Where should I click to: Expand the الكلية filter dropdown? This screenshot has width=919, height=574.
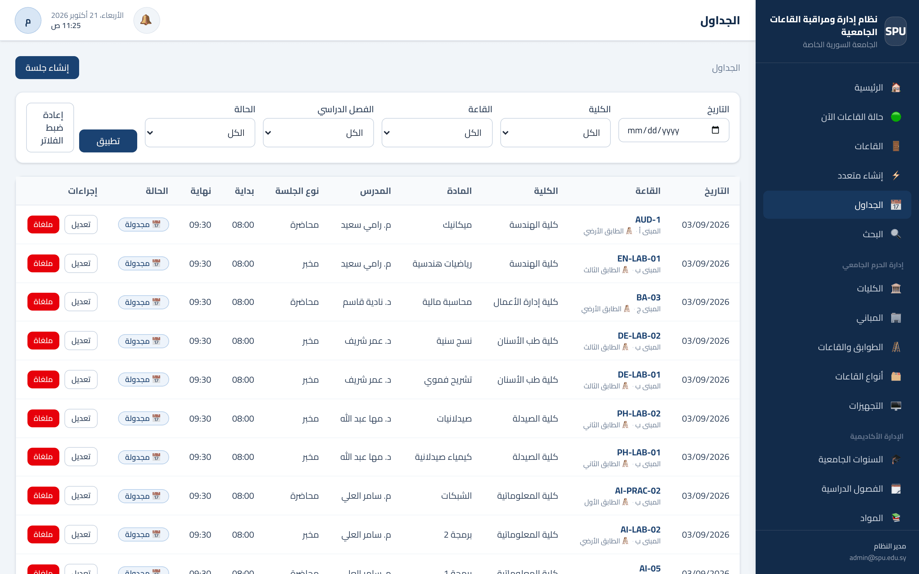pos(555,132)
